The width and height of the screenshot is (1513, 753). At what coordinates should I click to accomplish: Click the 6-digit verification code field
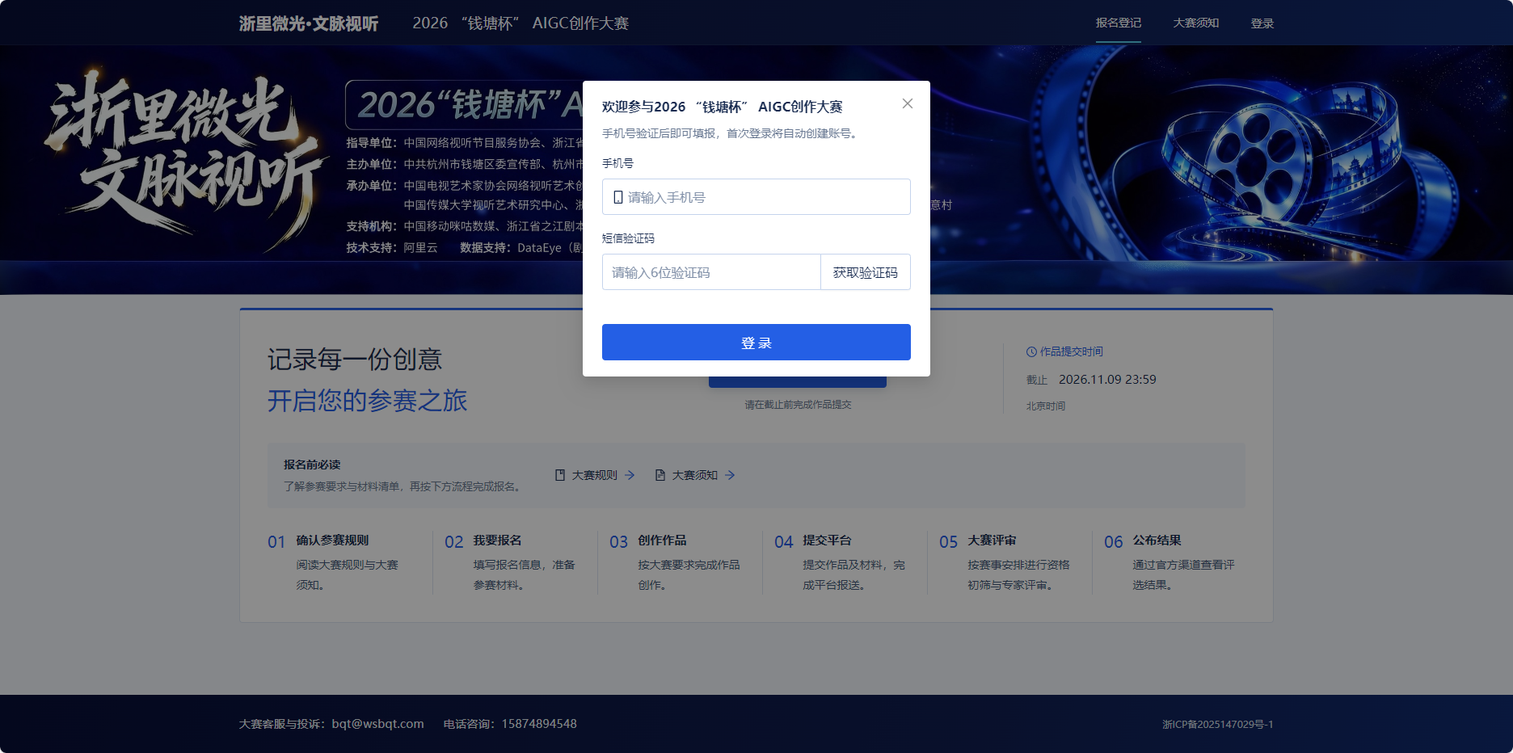click(x=711, y=272)
